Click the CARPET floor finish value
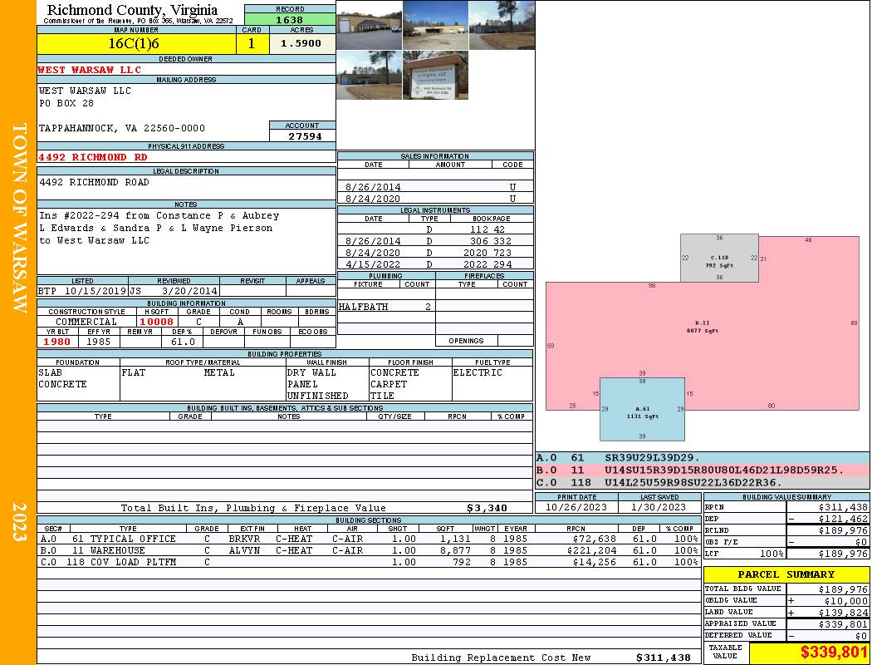The width and height of the screenshot is (872, 665). [x=389, y=384]
